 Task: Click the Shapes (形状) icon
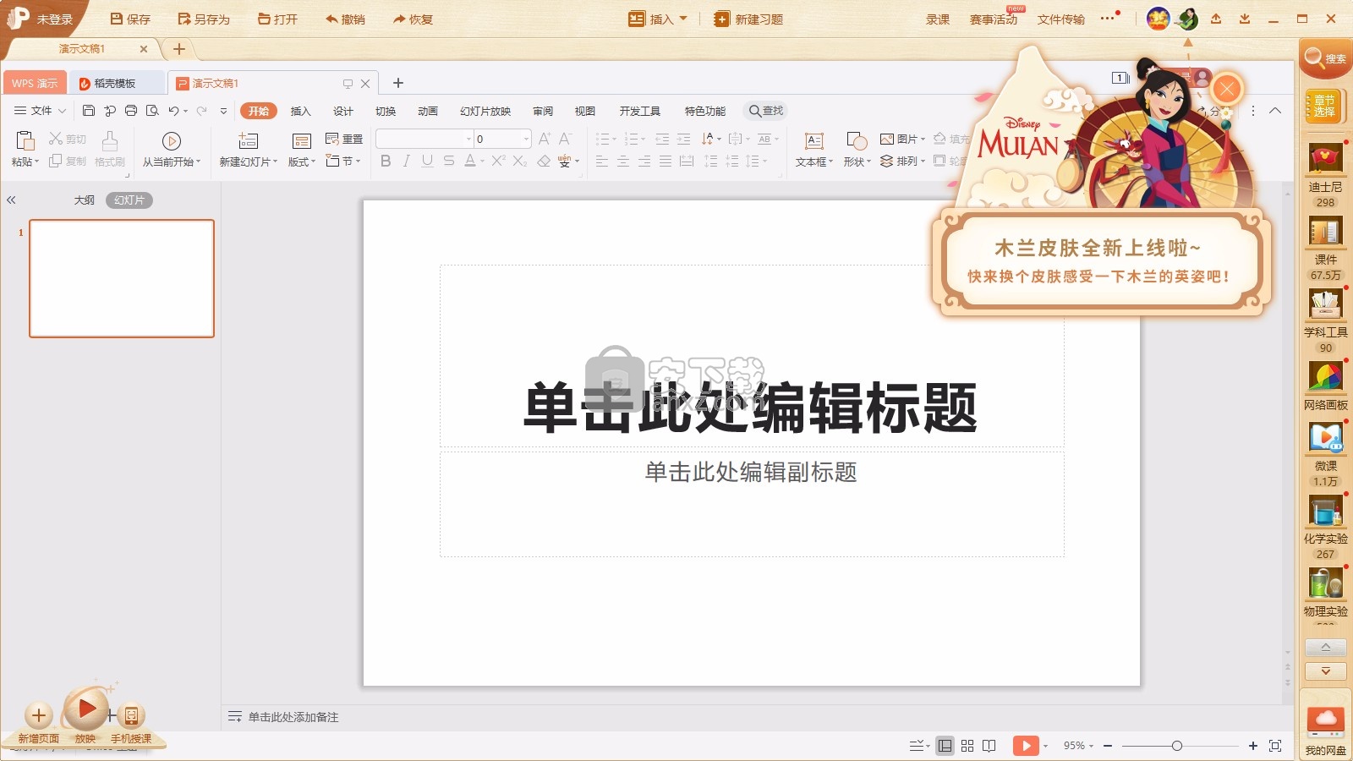point(857,141)
